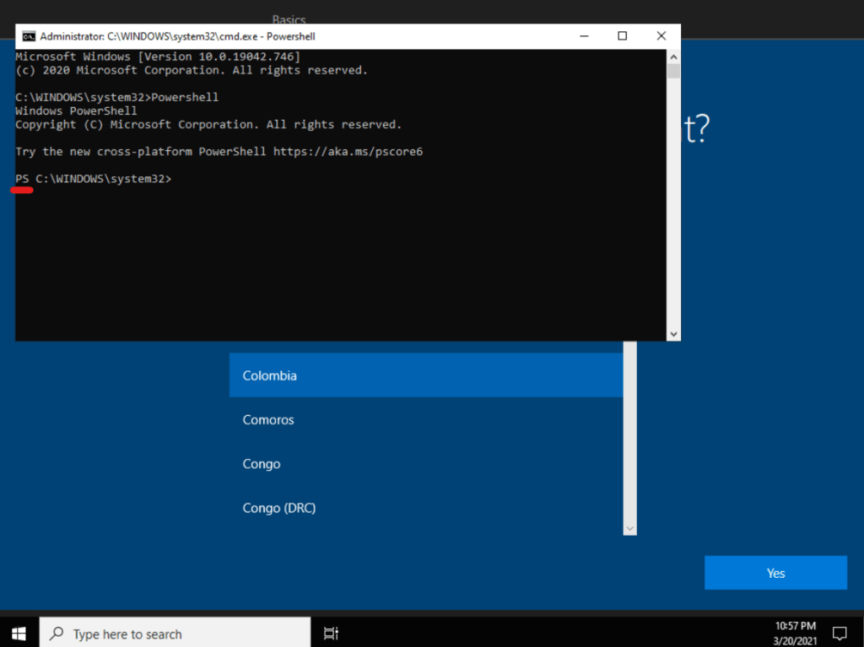864x647 pixels.
Task: Click the console scrollbar up arrow
Action: click(673, 56)
